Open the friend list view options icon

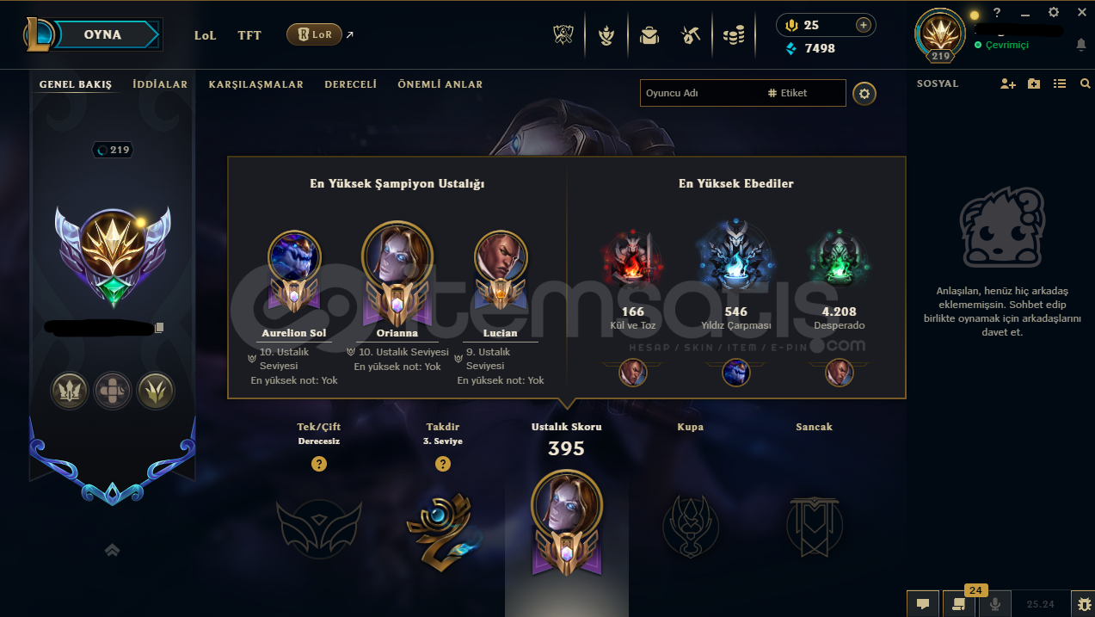(x=1060, y=83)
